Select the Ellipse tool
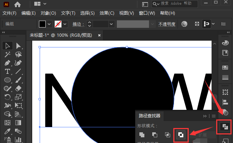 [8, 80]
